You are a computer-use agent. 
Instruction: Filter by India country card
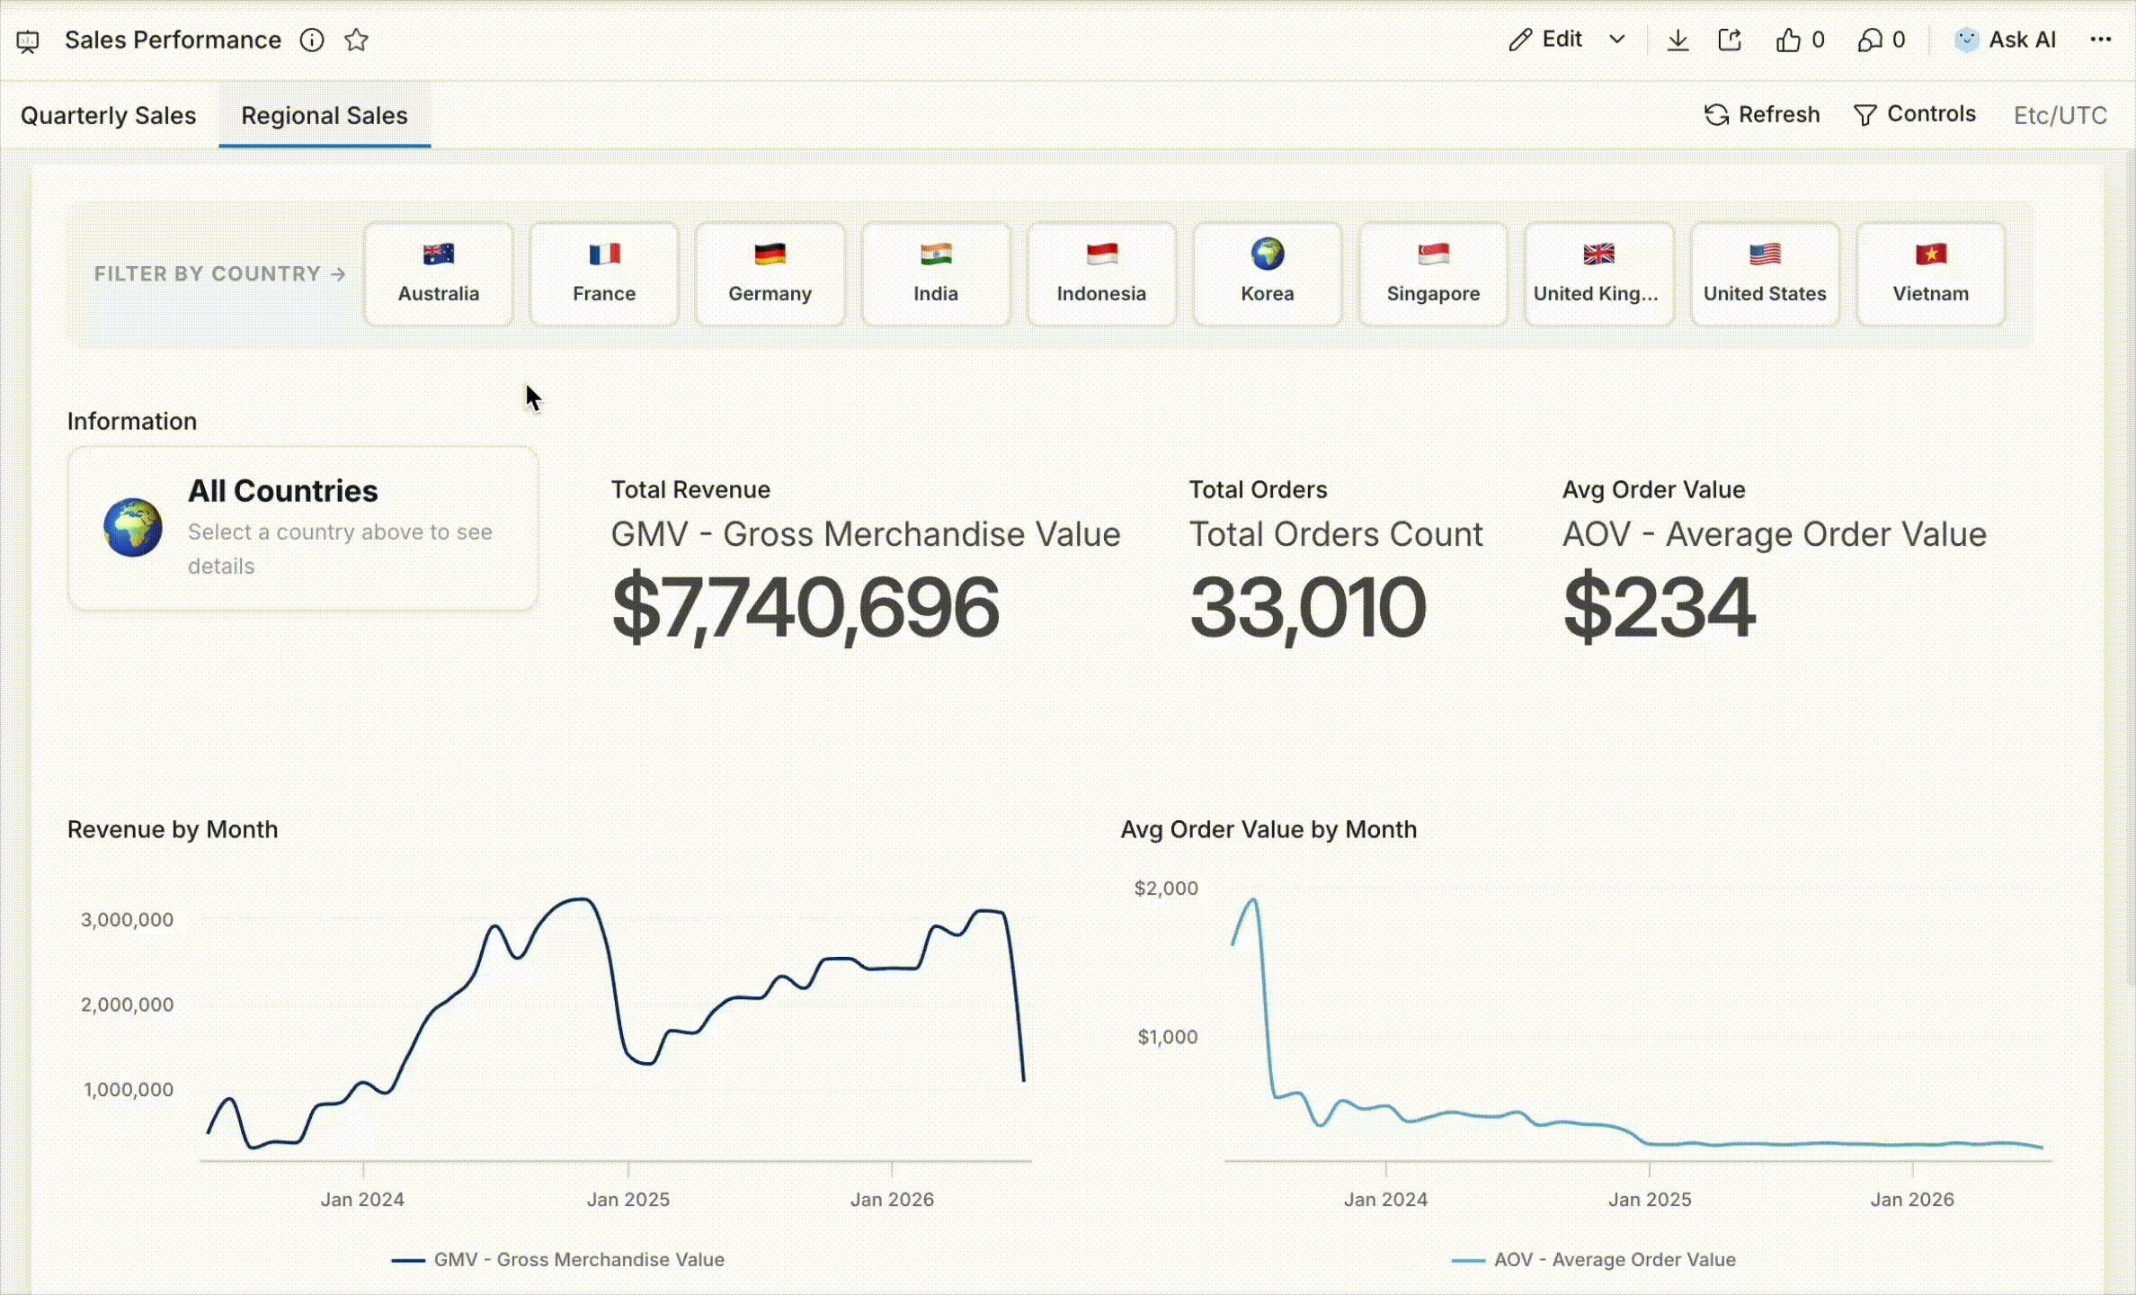[x=936, y=274]
